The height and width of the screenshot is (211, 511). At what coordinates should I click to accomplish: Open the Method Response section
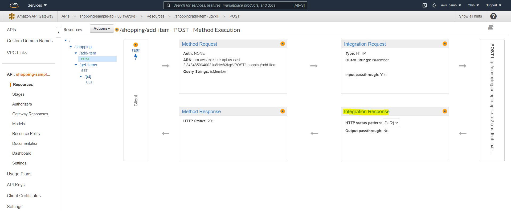coord(201,112)
